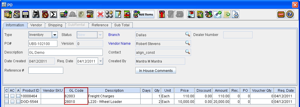Click the list with green plus icon
This screenshot has width=300, height=107.
[x=226, y=14]
